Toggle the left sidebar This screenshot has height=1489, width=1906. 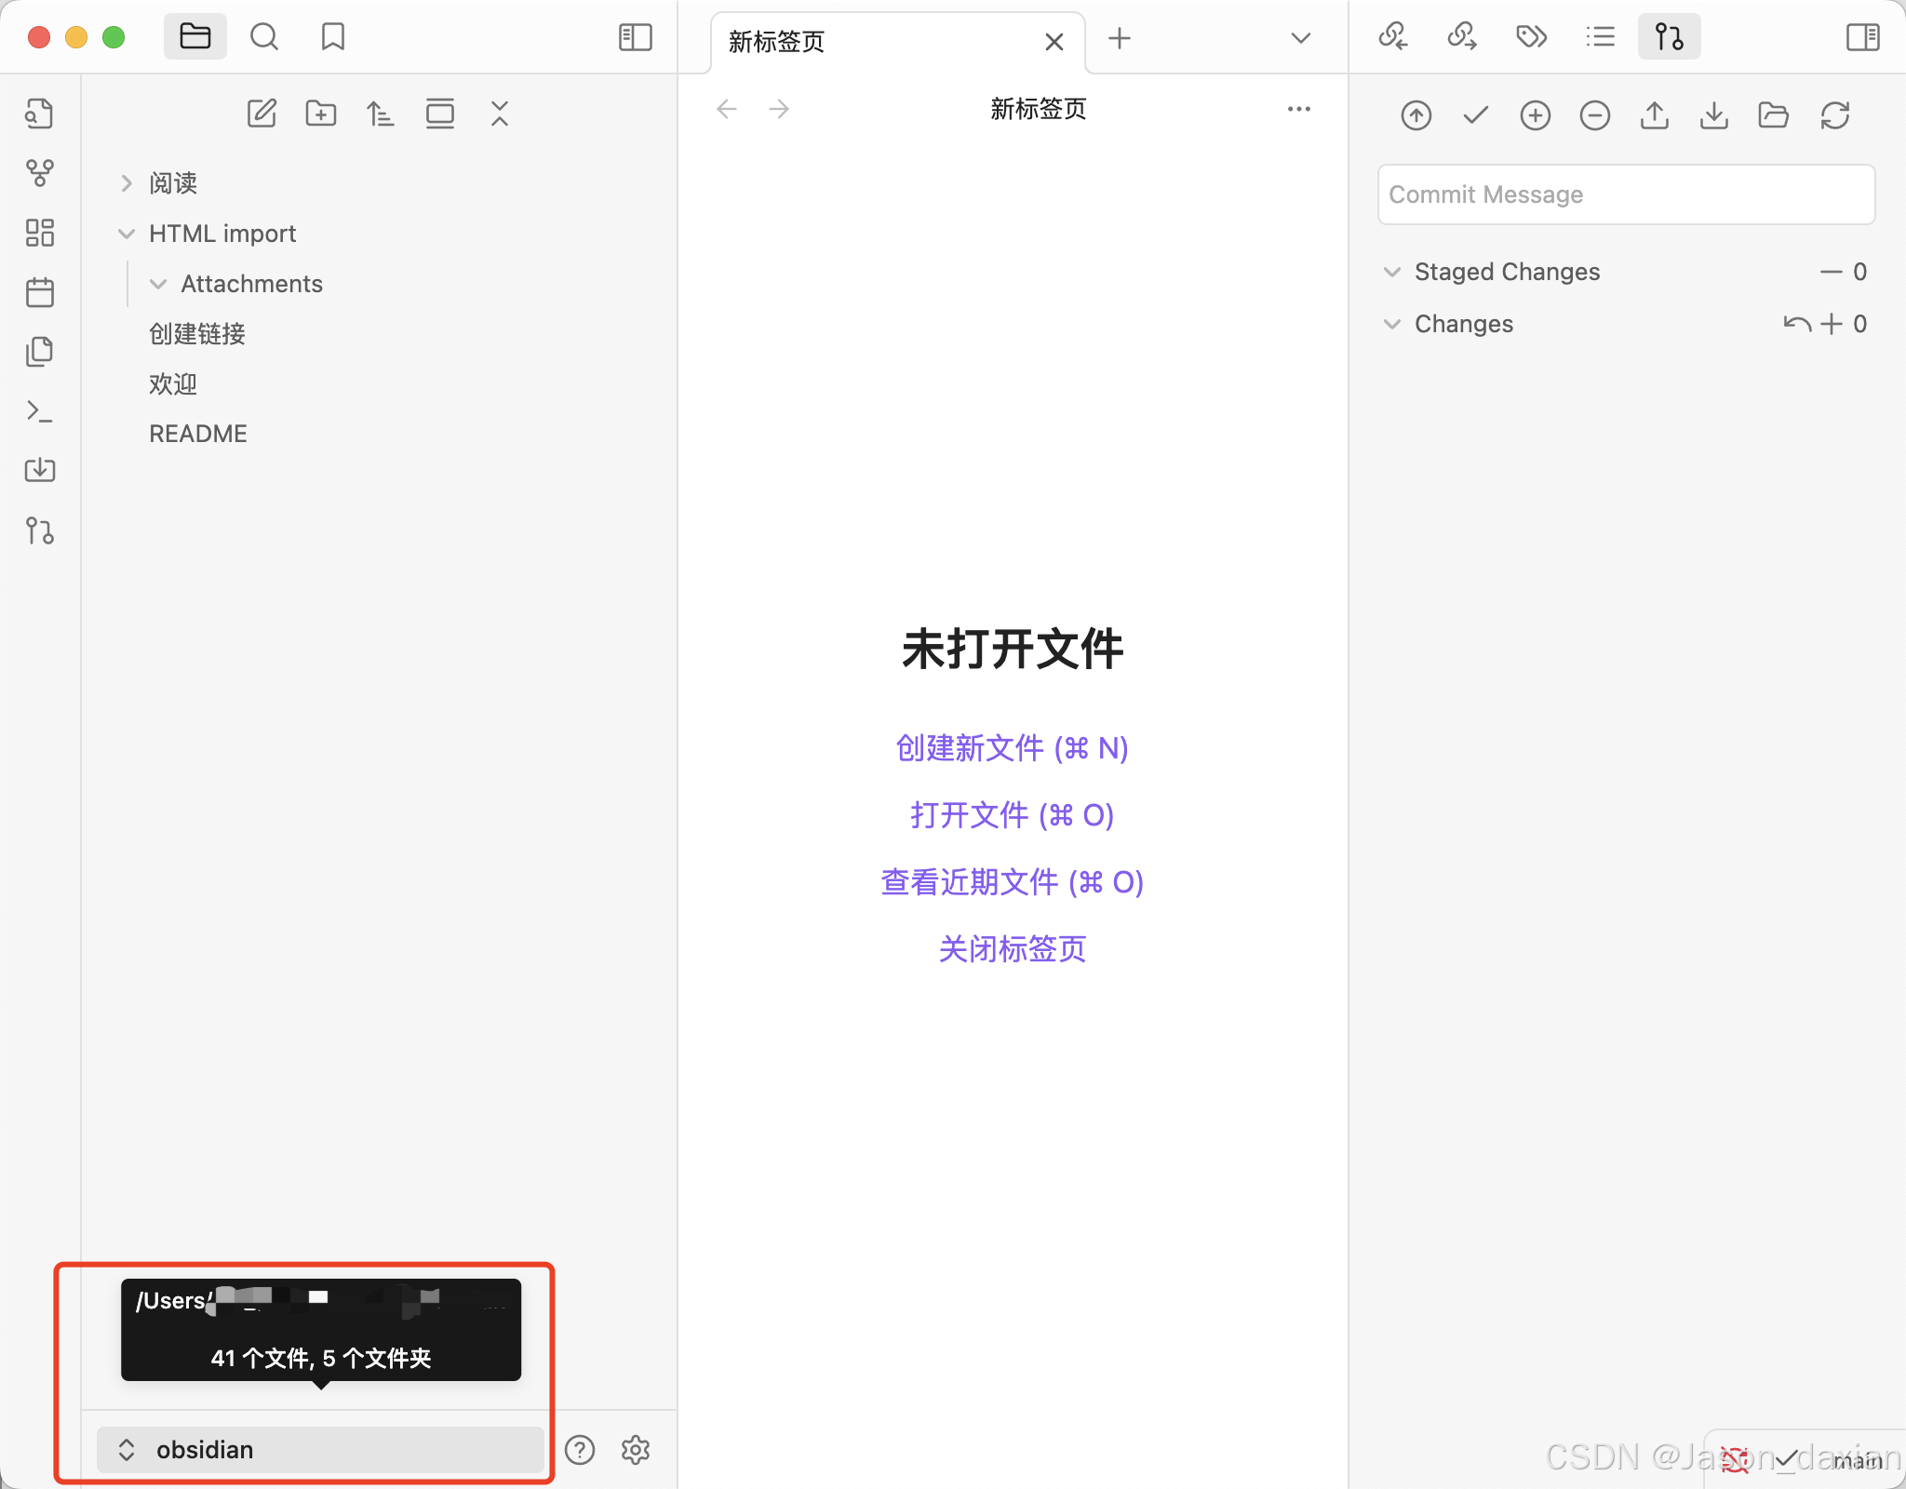click(x=635, y=38)
